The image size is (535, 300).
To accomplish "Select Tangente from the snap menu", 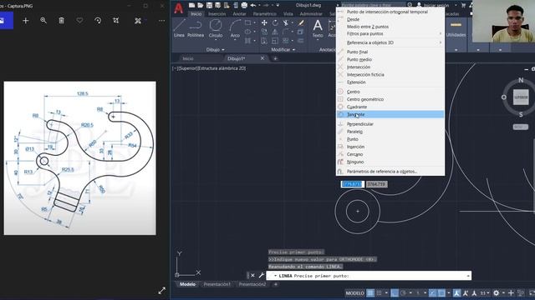I will click(390, 114).
